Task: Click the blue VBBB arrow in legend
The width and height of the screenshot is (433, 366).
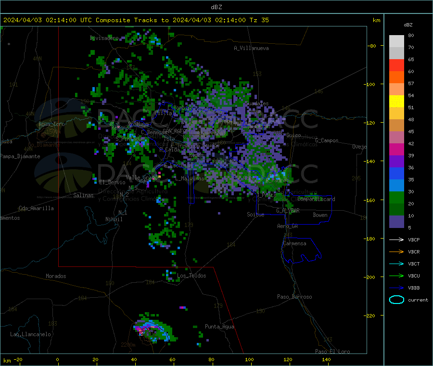Action: (396, 288)
